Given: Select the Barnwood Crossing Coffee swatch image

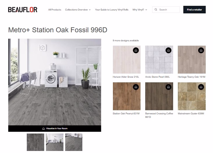Looking at the screenshot, I should tap(159, 96).
